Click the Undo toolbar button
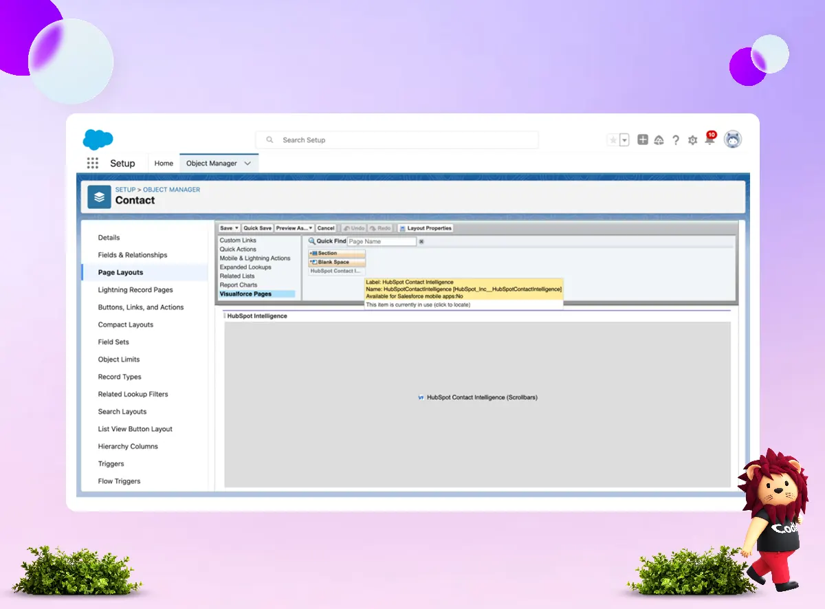Screen dimensions: 825x609 coord(354,228)
